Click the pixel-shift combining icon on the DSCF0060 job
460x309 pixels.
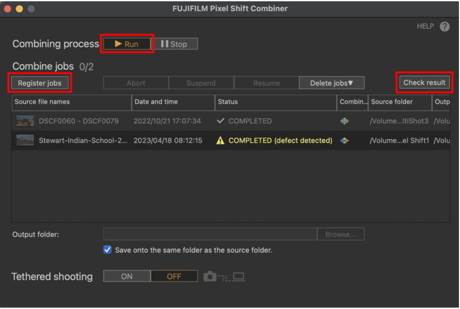tap(345, 121)
